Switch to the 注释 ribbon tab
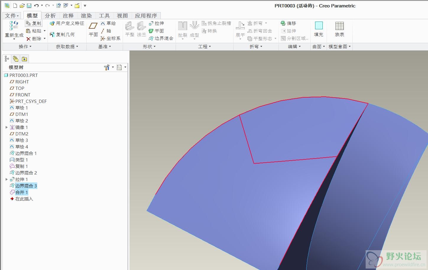This screenshot has width=428, height=270. point(68,16)
